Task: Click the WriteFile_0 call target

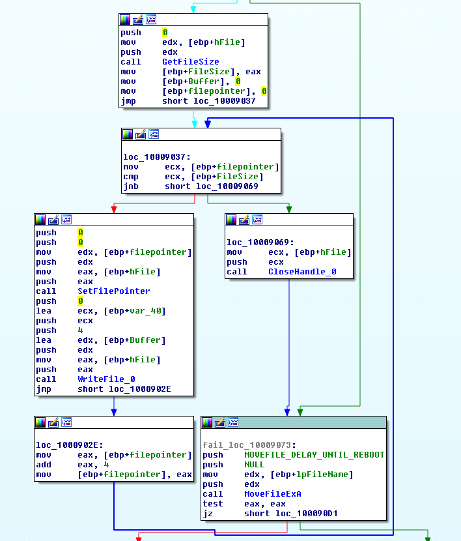Action: point(105,379)
